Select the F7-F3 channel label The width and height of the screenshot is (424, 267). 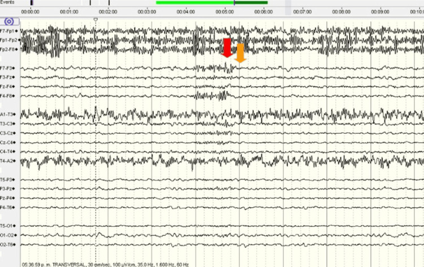click(x=6, y=68)
